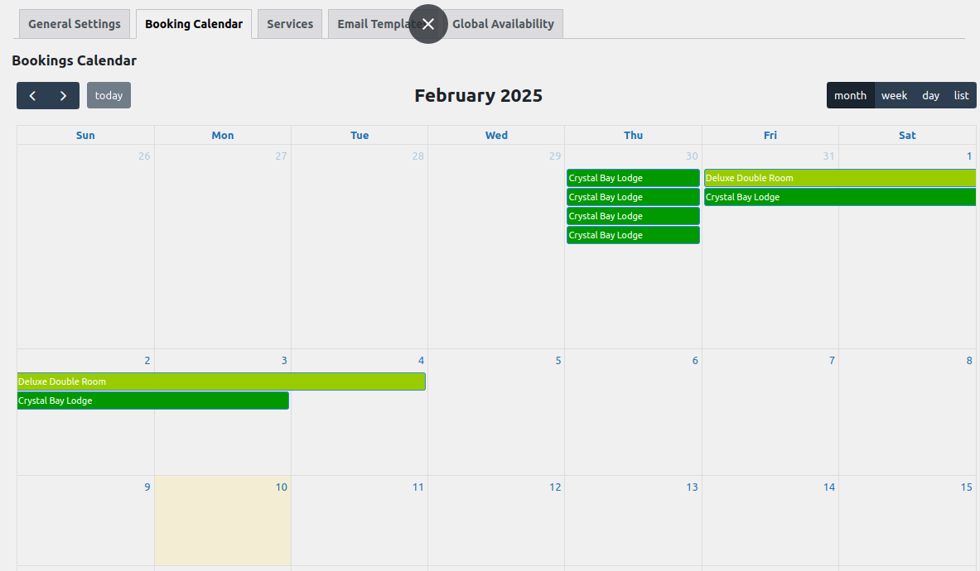980x571 pixels.
Task: Enable the day view
Action: (930, 95)
